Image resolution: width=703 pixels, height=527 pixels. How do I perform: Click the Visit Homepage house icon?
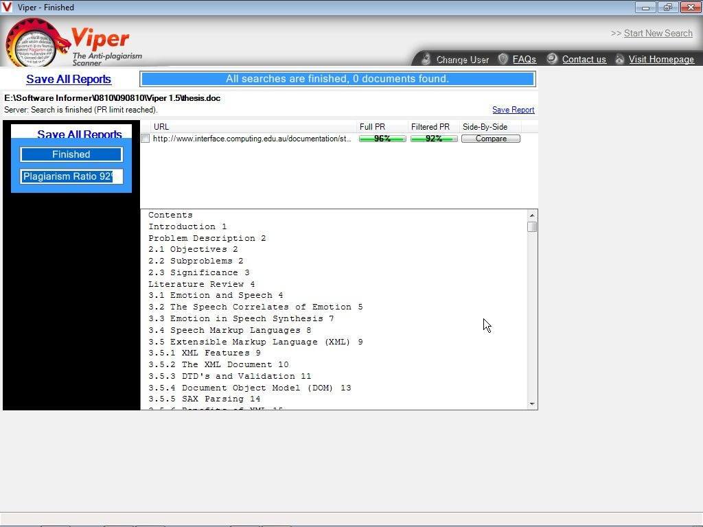pos(619,59)
